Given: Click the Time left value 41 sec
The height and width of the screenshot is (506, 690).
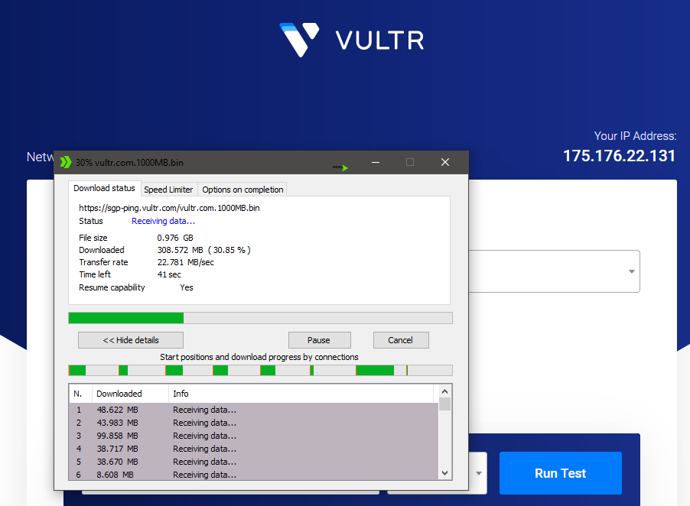Looking at the screenshot, I should click(x=169, y=274).
